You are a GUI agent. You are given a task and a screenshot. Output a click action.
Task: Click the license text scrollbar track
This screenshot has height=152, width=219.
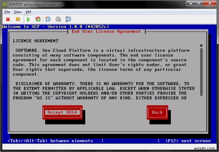point(201,72)
